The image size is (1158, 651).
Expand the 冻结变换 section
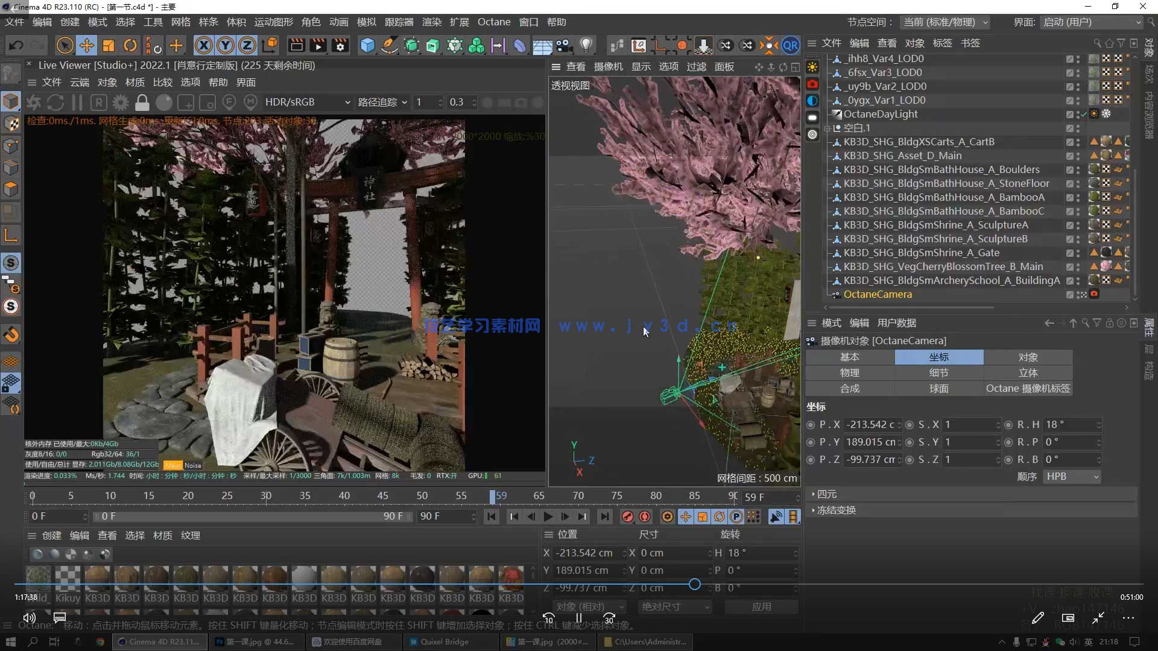pos(836,510)
